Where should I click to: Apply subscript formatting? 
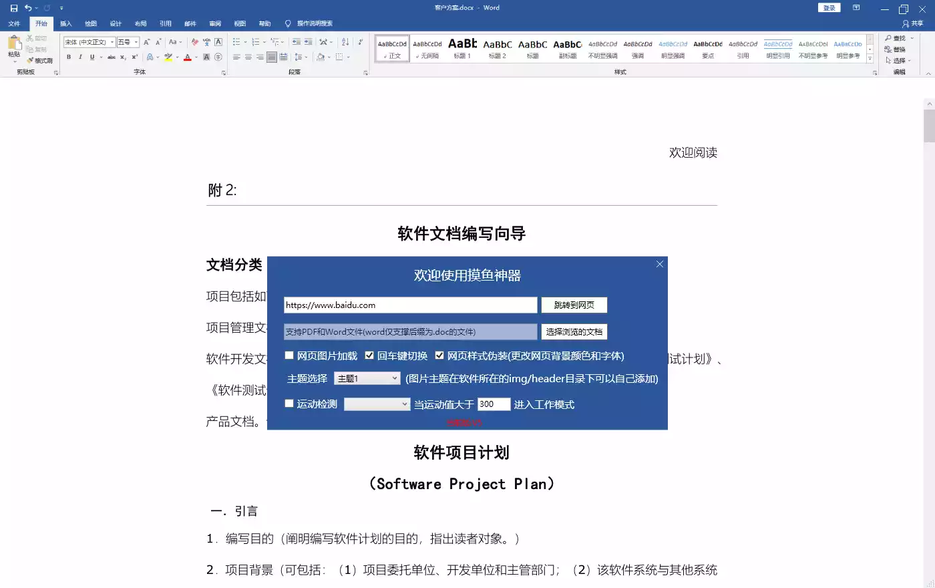click(x=123, y=57)
